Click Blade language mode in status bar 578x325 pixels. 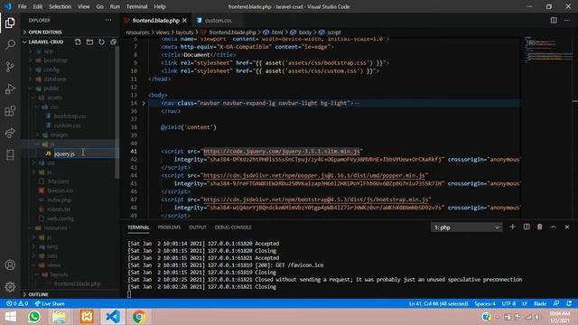tap(540, 303)
